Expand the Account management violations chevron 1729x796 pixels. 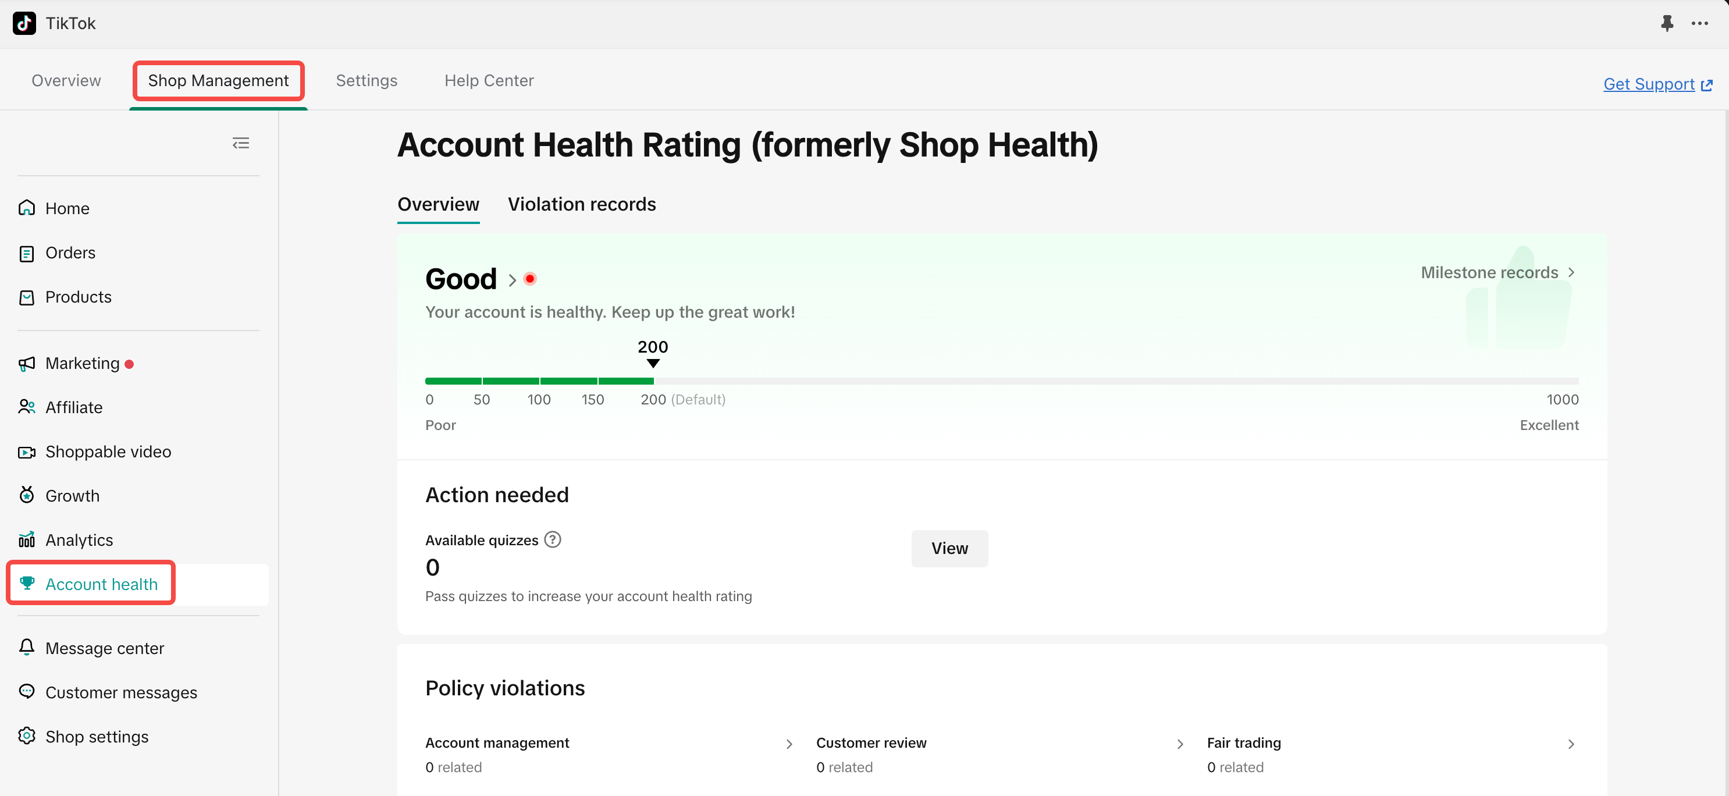(x=789, y=744)
